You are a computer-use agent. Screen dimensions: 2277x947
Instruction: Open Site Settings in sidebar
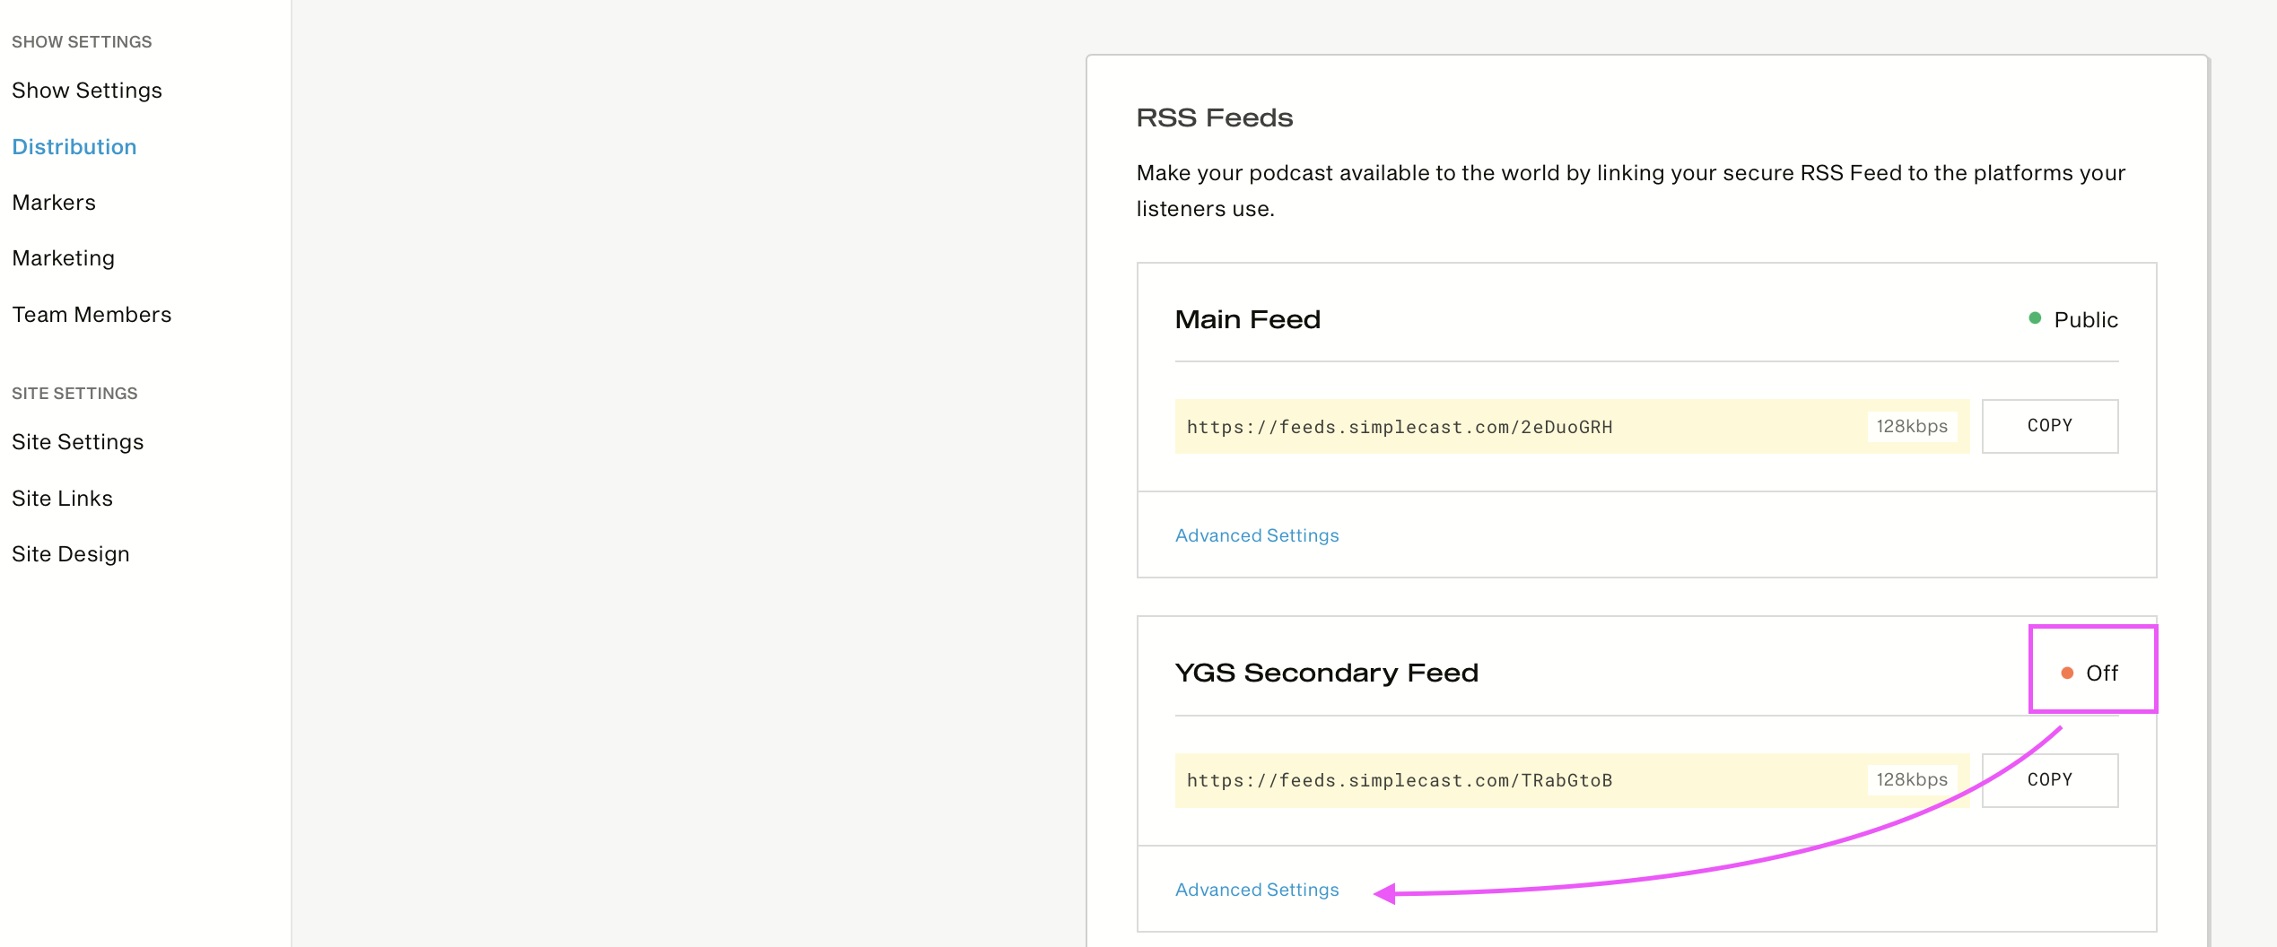point(78,442)
